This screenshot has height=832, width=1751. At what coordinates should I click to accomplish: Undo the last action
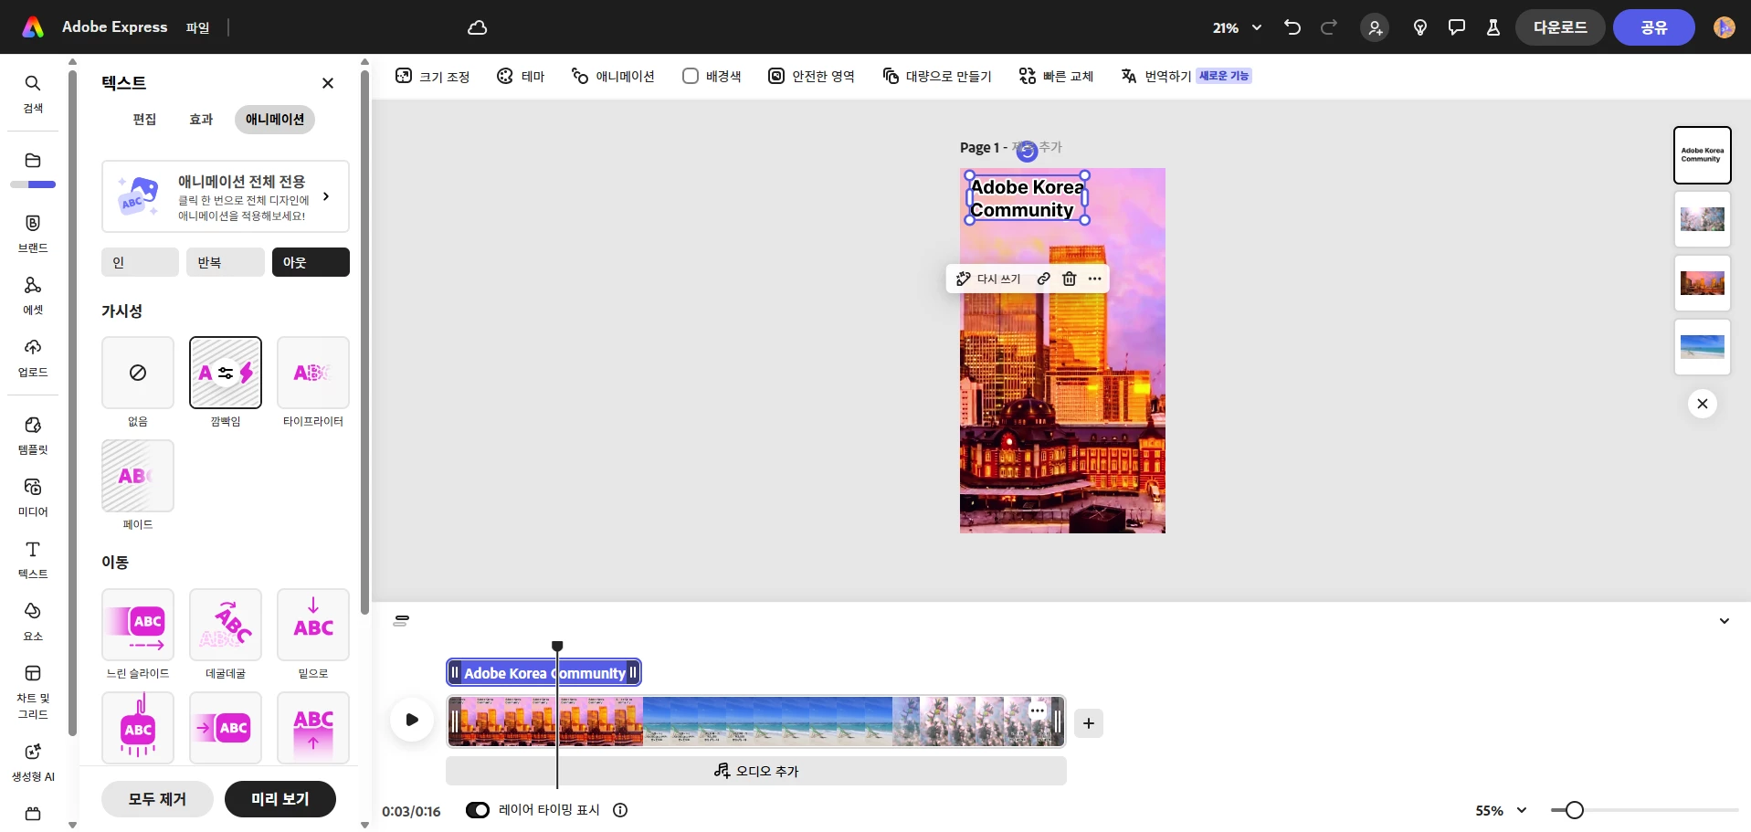click(1292, 27)
